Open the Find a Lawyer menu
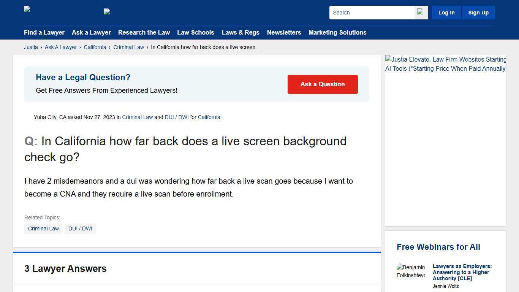The width and height of the screenshot is (519, 292). (x=44, y=33)
